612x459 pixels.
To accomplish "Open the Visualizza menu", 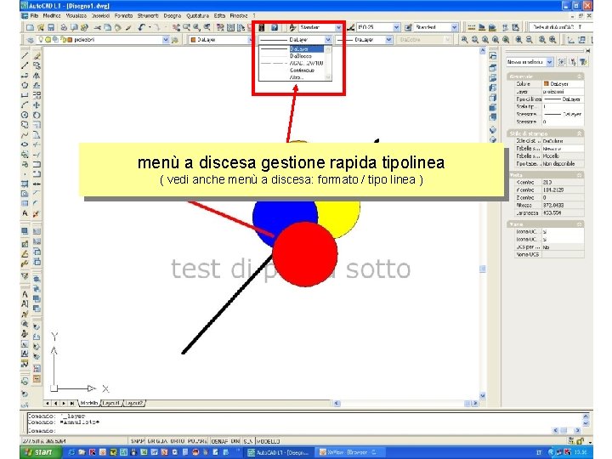I will coord(76,15).
